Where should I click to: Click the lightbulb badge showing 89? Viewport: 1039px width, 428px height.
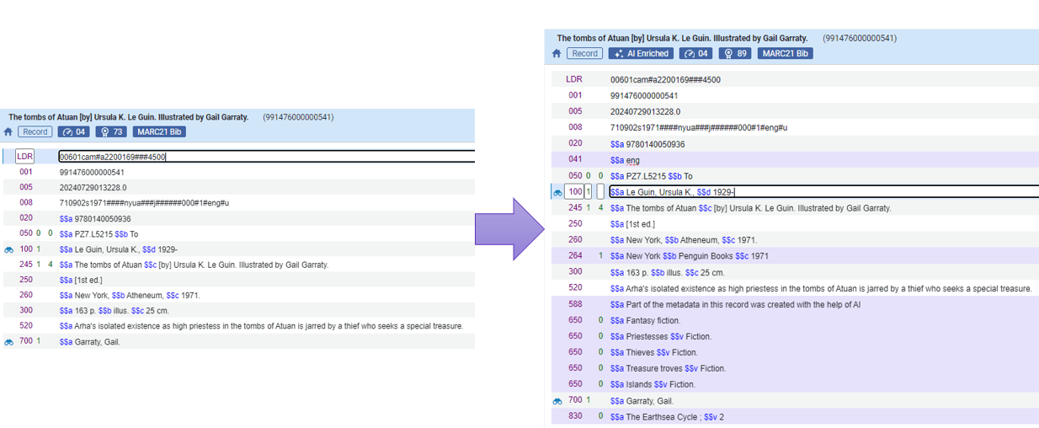(735, 54)
